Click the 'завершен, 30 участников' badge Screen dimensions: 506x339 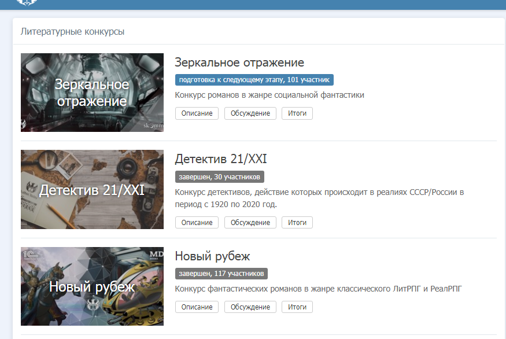click(x=219, y=177)
